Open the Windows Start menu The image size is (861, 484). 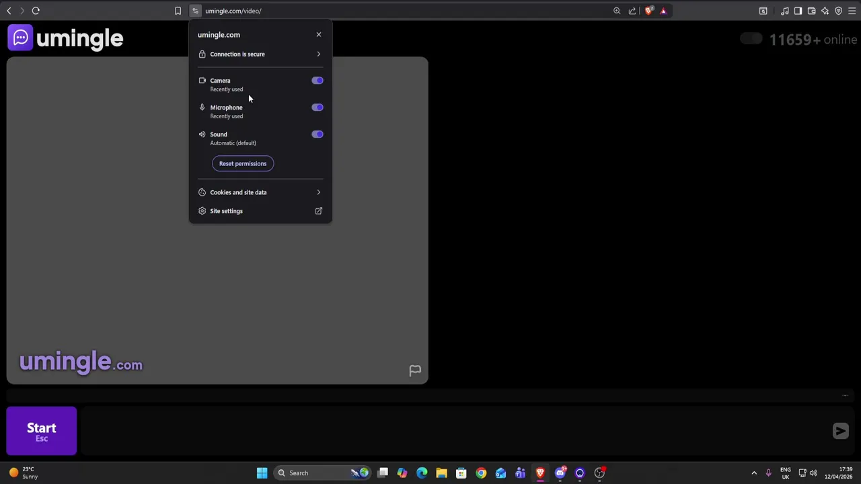coord(262,473)
